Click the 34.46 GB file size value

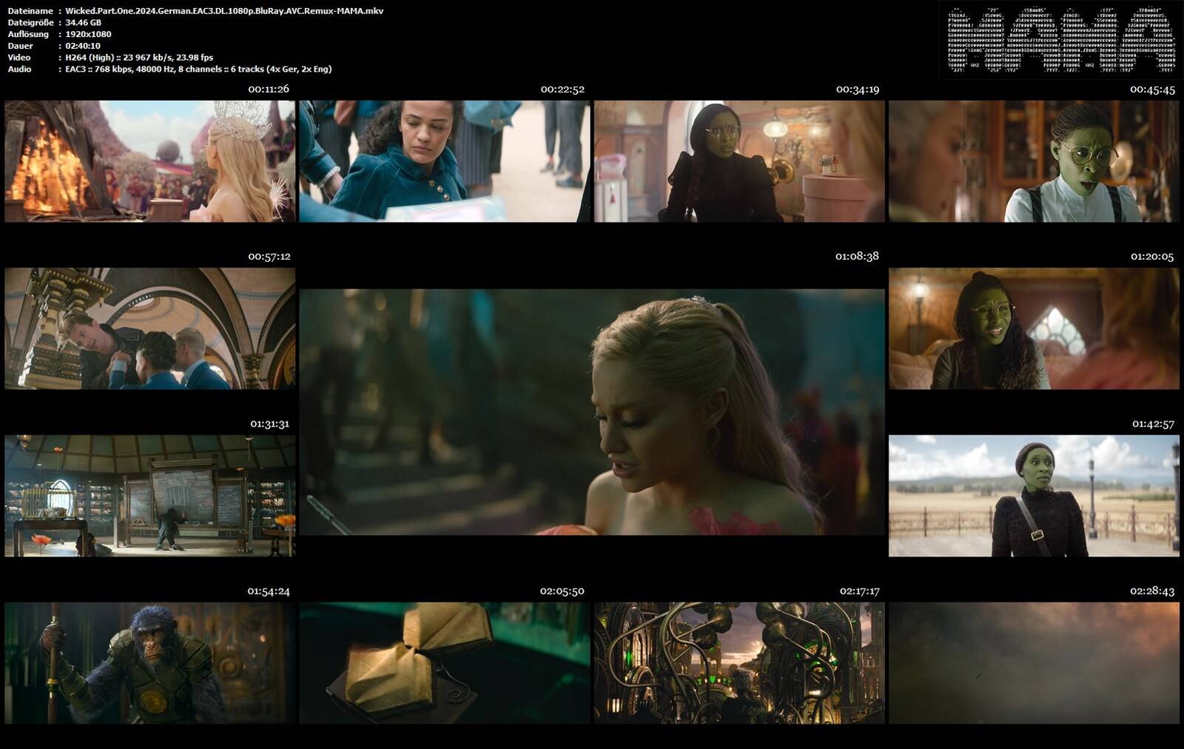tap(83, 22)
